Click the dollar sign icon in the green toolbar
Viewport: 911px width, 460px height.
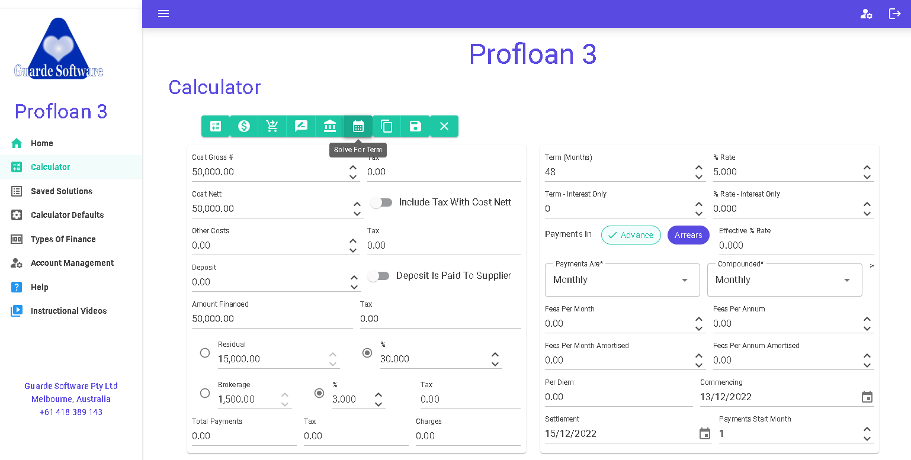pos(244,126)
